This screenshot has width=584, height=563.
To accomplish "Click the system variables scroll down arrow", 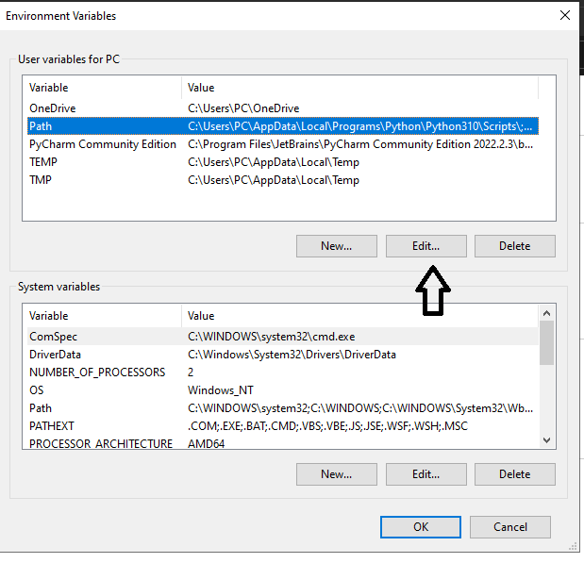I will [546, 440].
